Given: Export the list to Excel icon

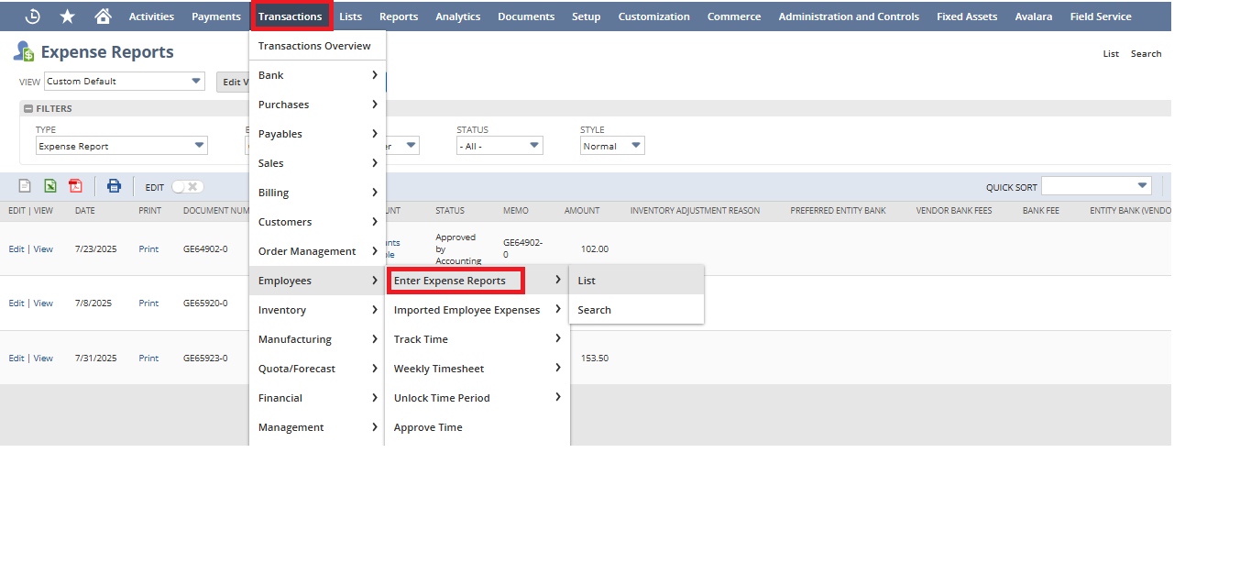Looking at the screenshot, I should [x=51, y=186].
